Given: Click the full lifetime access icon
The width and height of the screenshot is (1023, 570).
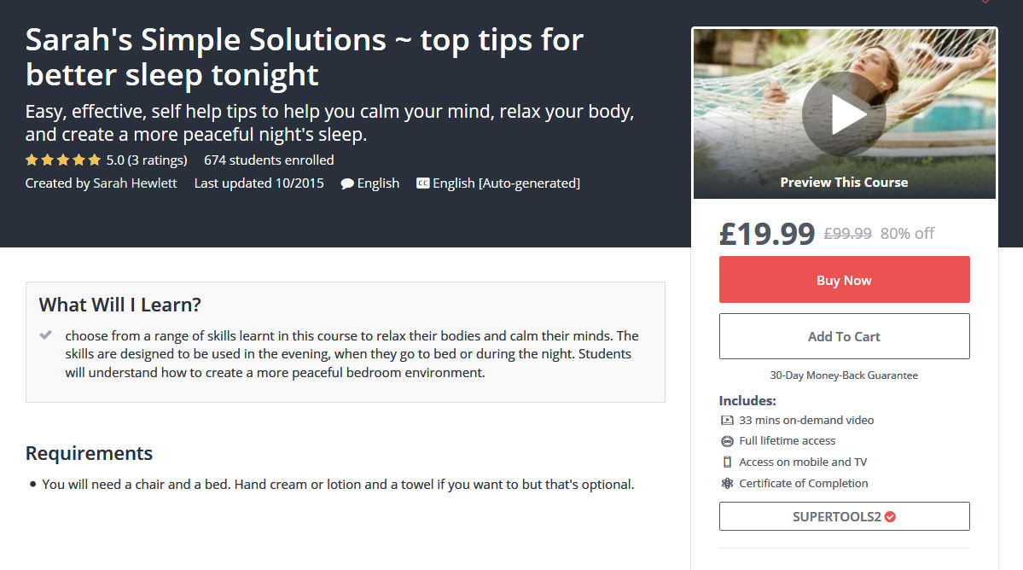Looking at the screenshot, I should pos(727,441).
